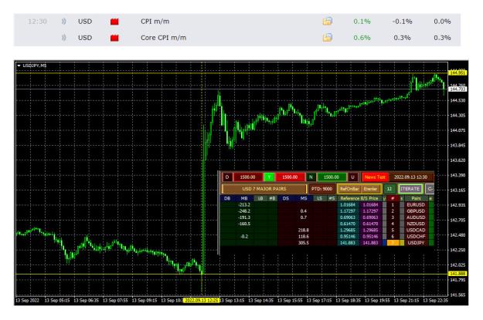This screenshot has height=320, width=483.
Task: Click the DB column header
Action: click(x=227, y=198)
